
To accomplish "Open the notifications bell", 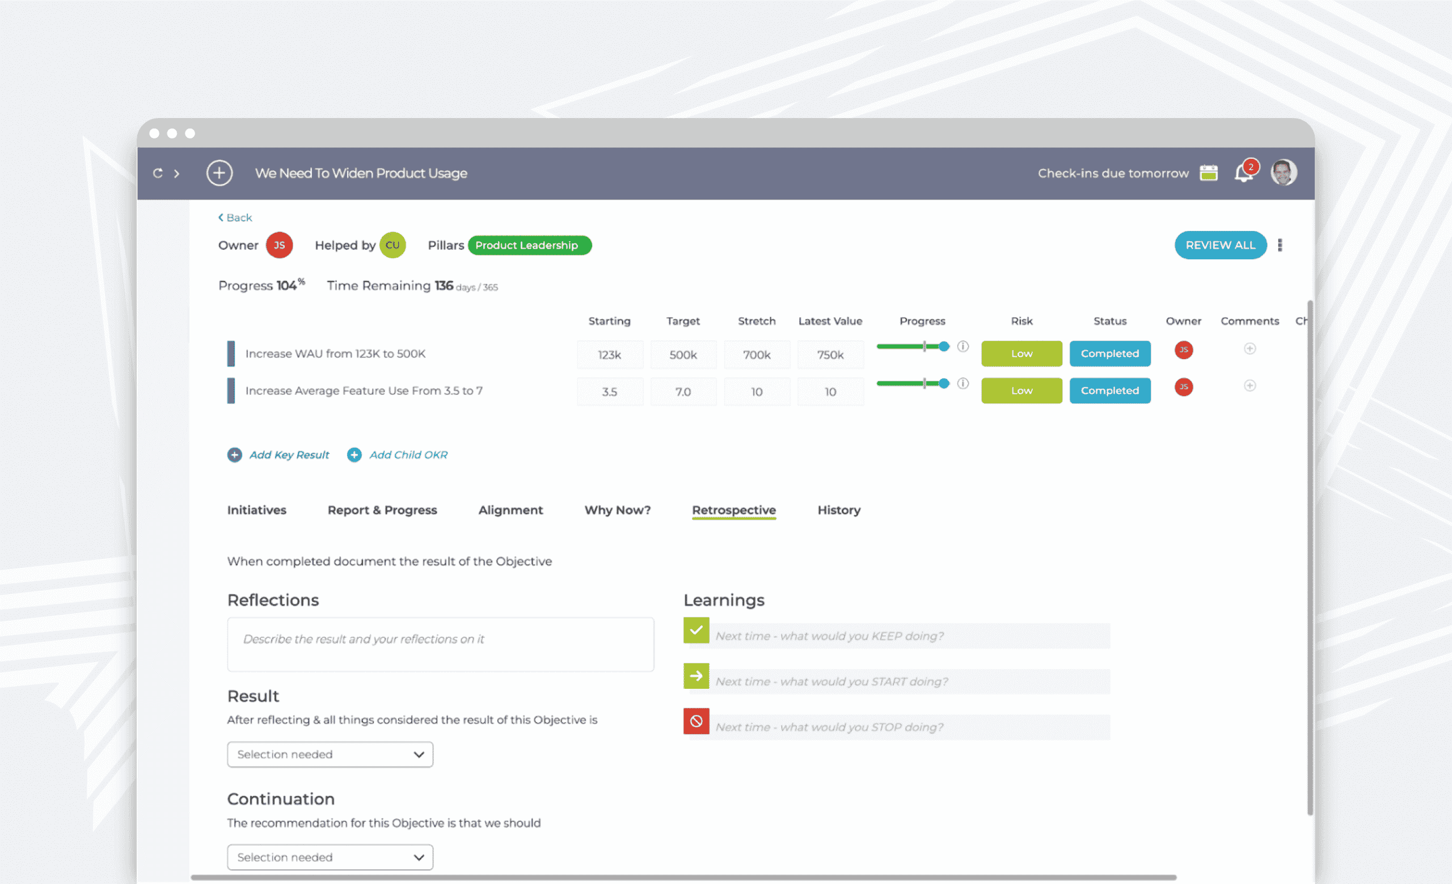I will (1243, 173).
